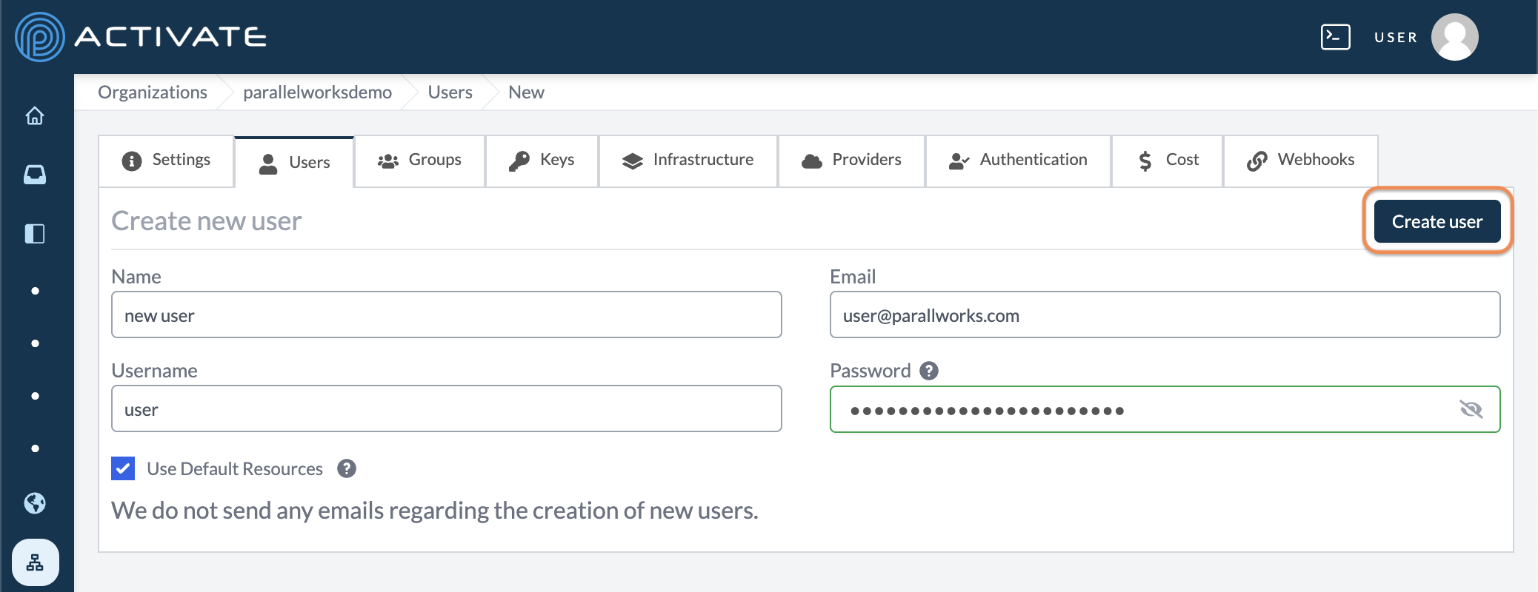Switch to the Keys tab
Viewport: 1538px width, 592px height.
coord(542,161)
